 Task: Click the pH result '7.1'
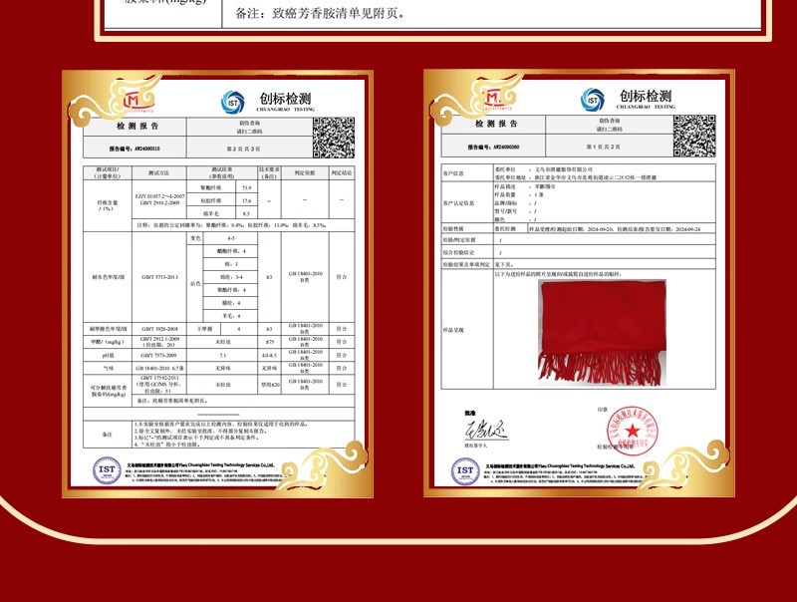click(x=222, y=355)
